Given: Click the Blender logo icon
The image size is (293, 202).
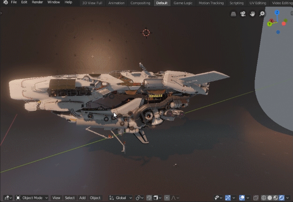Looking at the screenshot, I should click(x=4, y=3).
